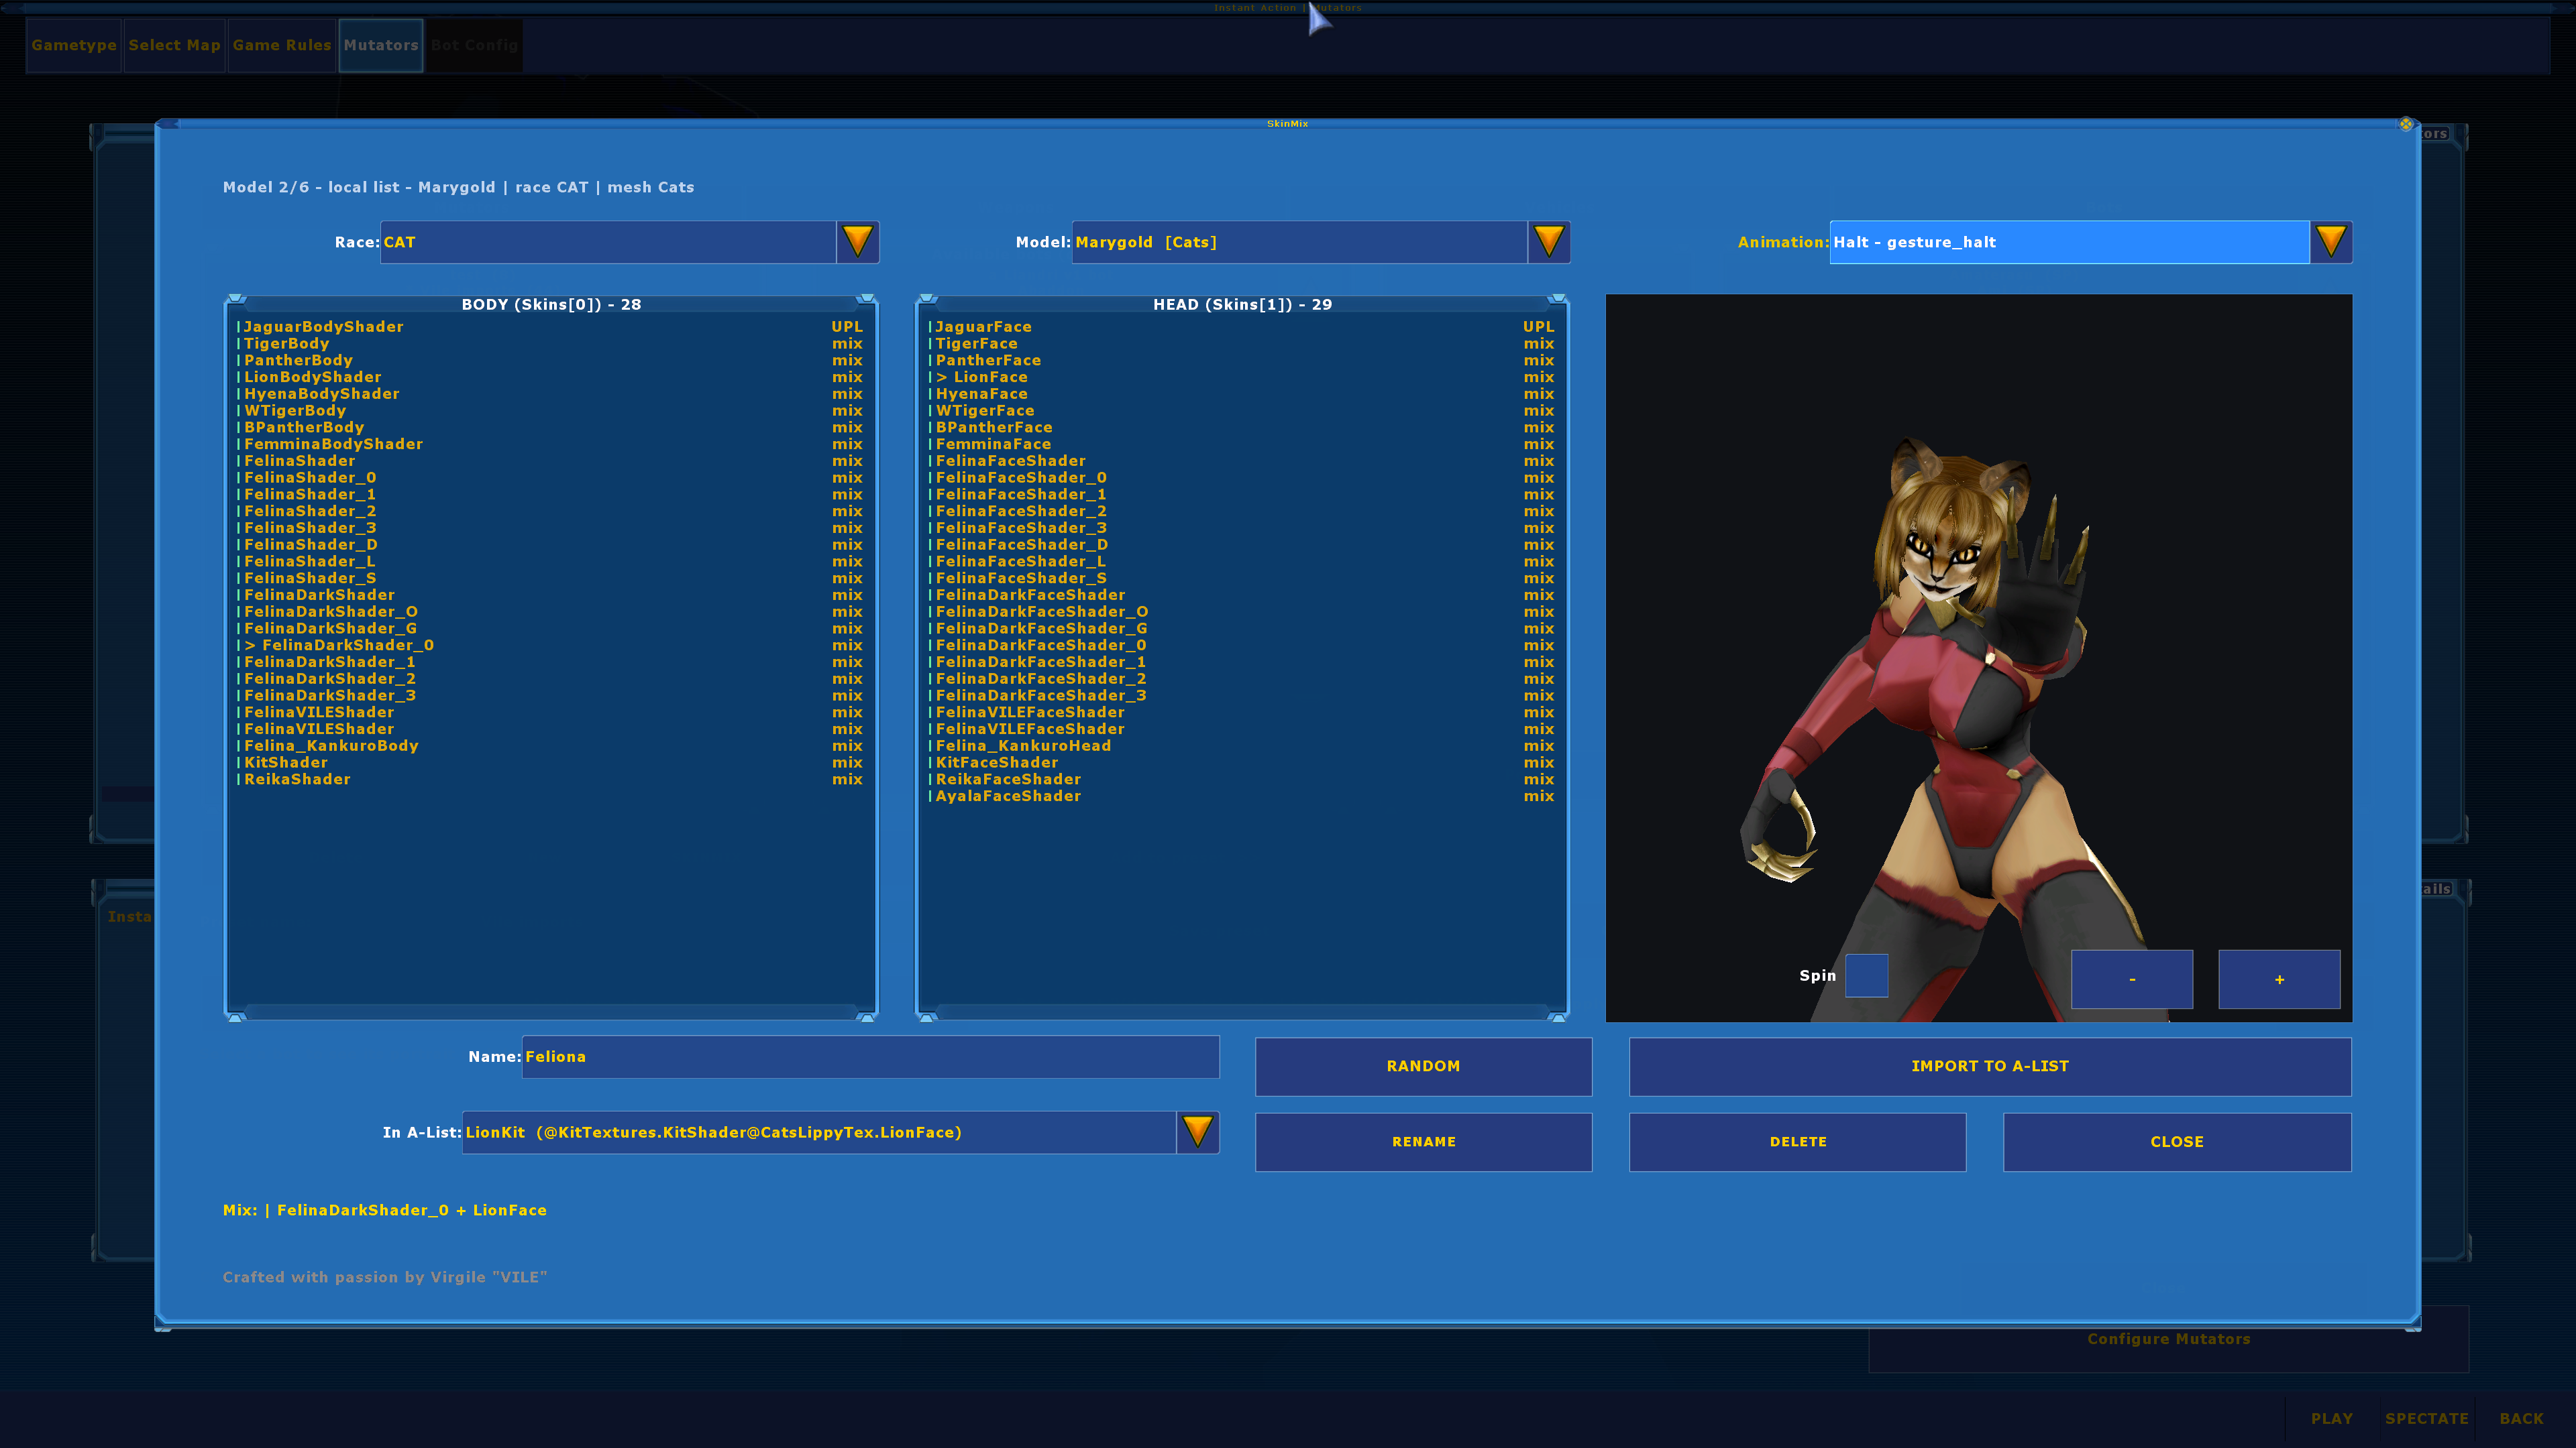Click BACK in the bottom bar
This screenshot has width=2576, height=1448.
coord(2521,1418)
